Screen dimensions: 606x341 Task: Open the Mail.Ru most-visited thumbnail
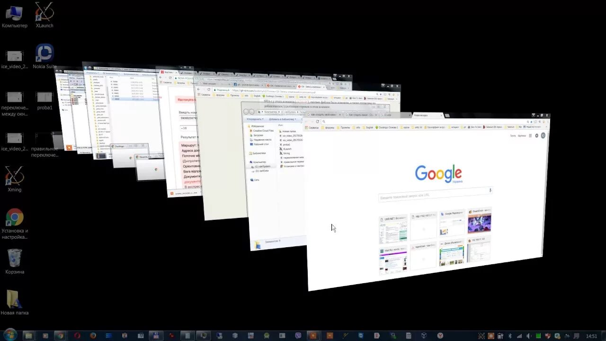click(393, 260)
